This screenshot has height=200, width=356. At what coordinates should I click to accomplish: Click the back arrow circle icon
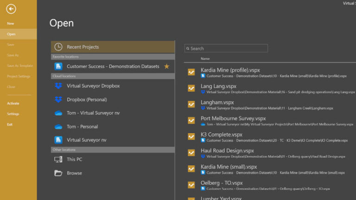point(11,9)
